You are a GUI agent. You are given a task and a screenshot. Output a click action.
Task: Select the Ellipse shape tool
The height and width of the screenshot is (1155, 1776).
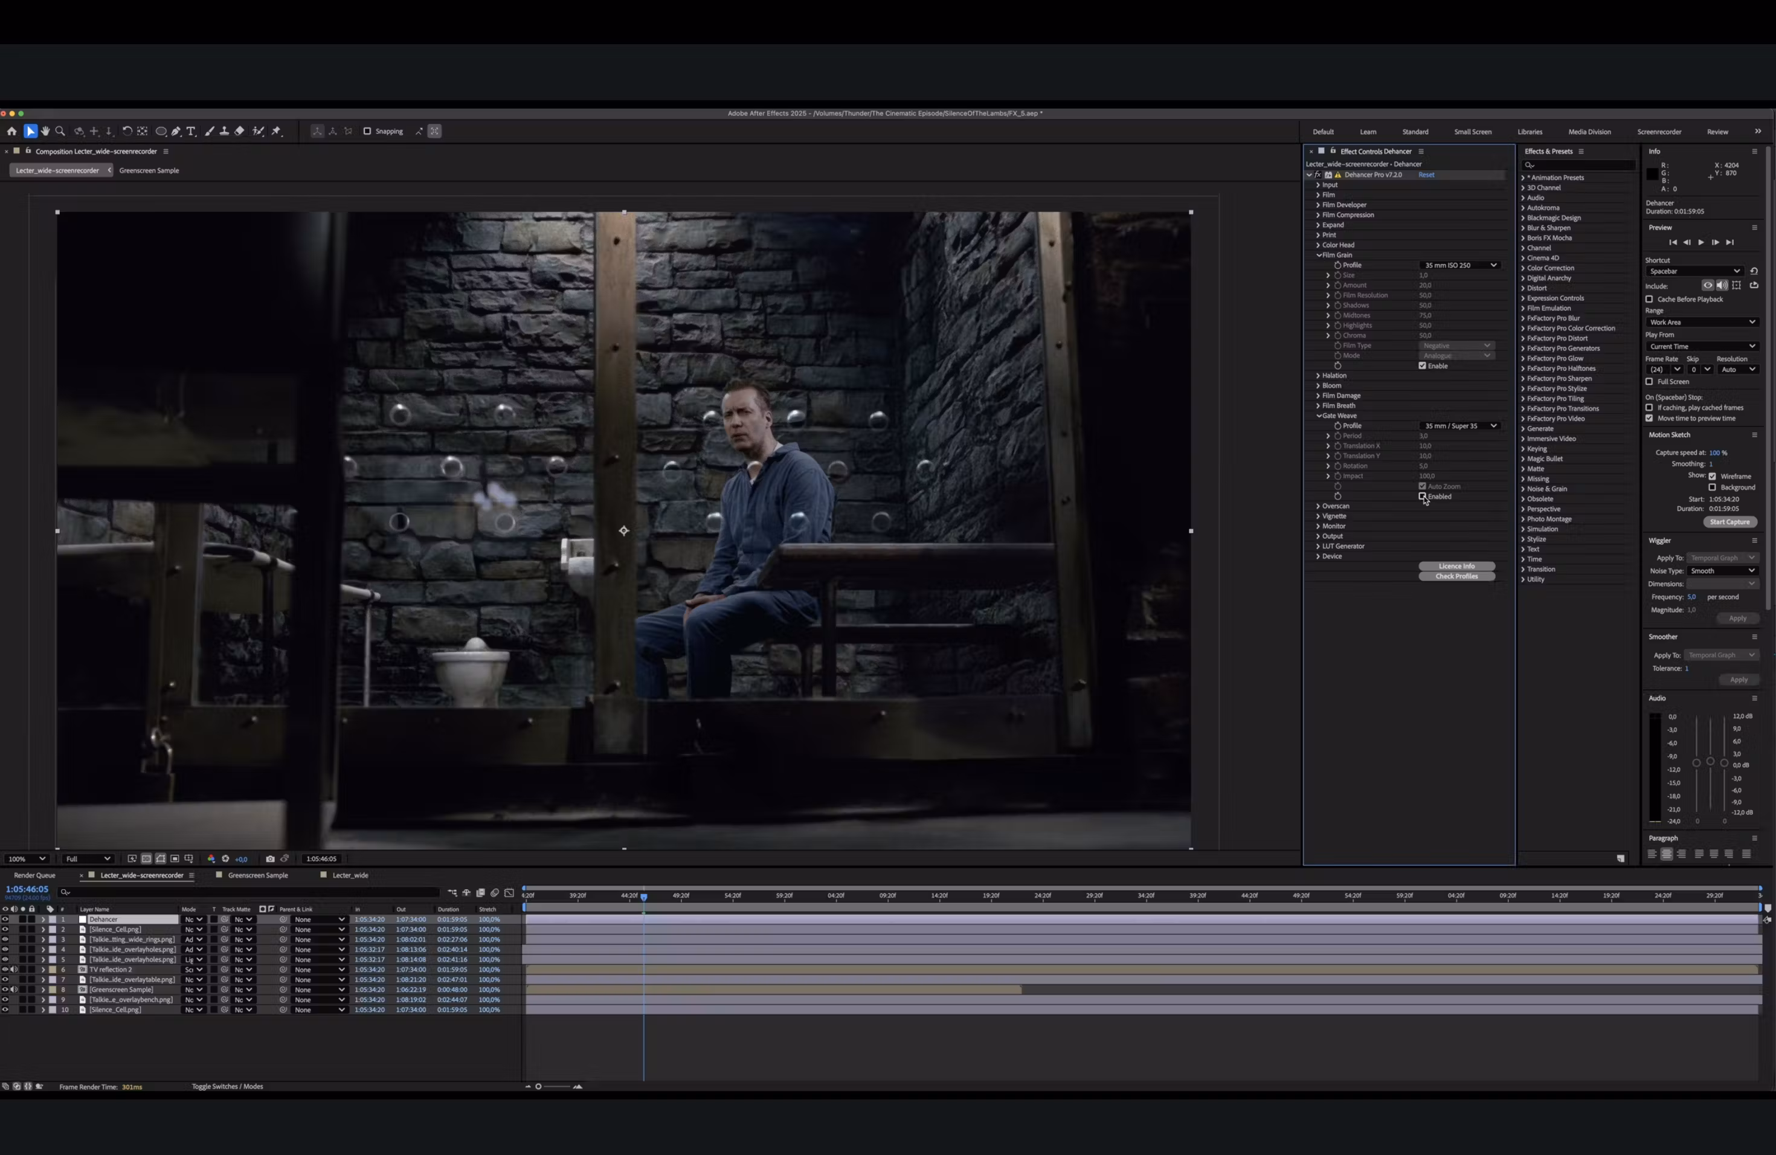pos(161,131)
